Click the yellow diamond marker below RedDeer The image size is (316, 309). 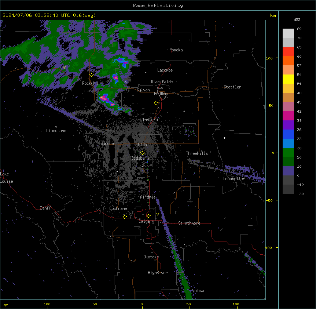point(156,103)
